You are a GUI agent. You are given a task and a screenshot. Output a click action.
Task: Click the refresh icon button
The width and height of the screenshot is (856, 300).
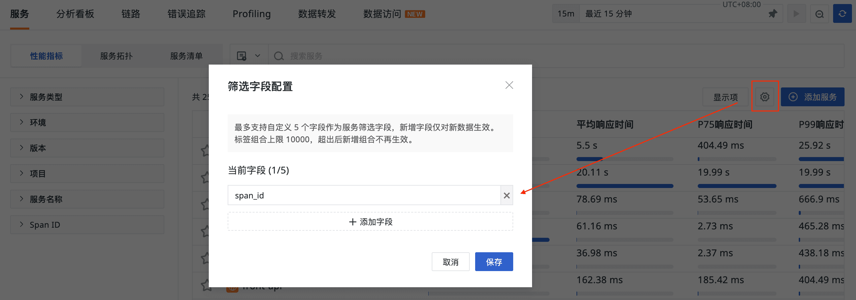(x=842, y=14)
